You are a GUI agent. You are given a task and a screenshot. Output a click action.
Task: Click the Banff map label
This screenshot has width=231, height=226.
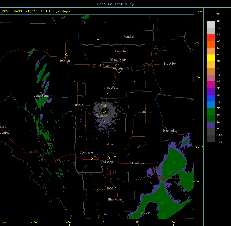pyautogui.click(x=33, y=152)
